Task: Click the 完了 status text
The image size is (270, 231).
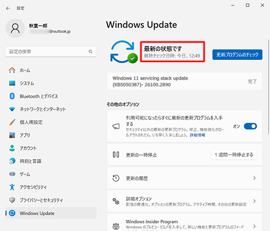Action: pyautogui.click(x=252, y=81)
